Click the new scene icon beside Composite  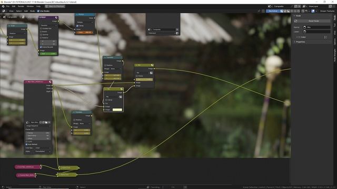coord(296,6)
